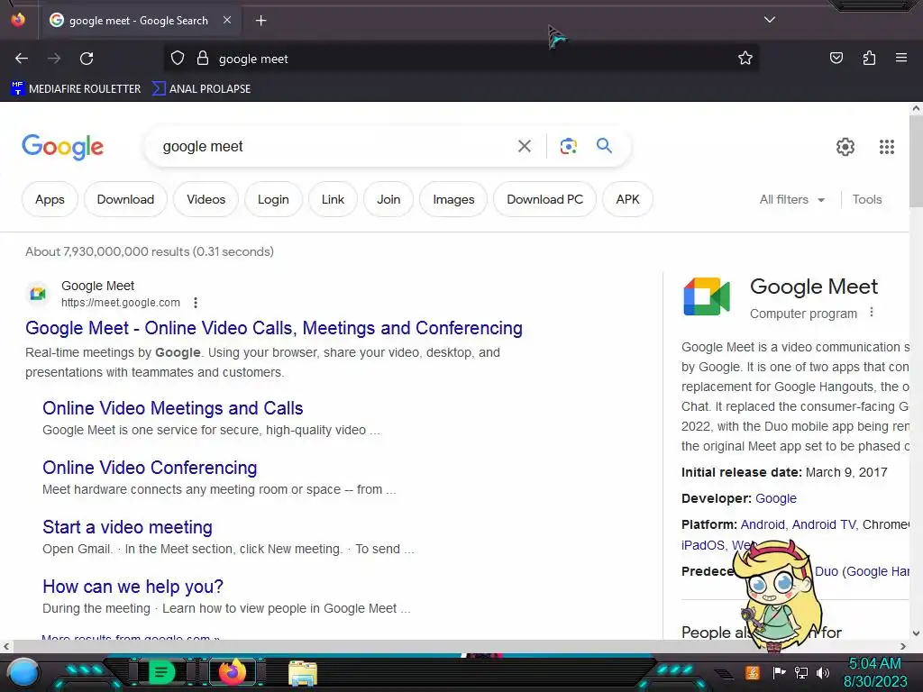Screen dimensions: 923x692
Task: Reload the current page
Action: coord(87,59)
